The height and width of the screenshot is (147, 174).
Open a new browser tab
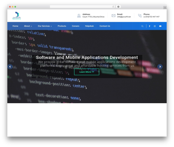(165, 8)
